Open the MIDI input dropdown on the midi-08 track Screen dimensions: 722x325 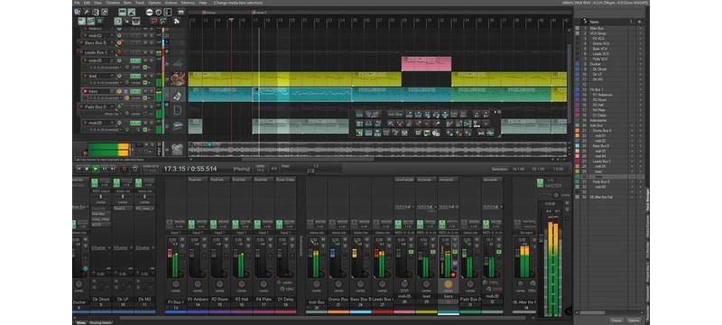(x=105, y=130)
